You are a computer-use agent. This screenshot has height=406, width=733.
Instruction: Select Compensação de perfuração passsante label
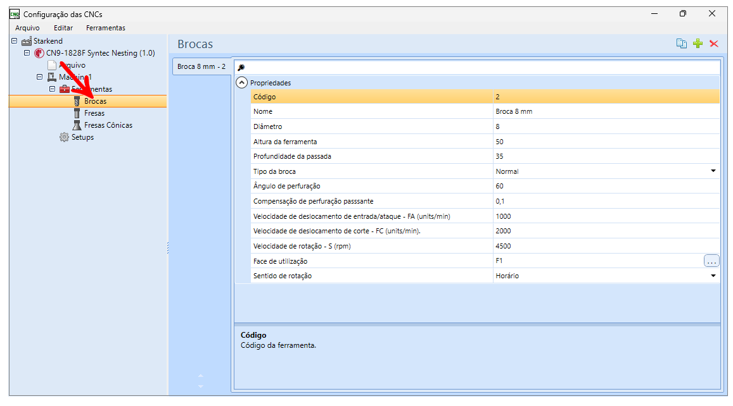(x=313, y=201)
